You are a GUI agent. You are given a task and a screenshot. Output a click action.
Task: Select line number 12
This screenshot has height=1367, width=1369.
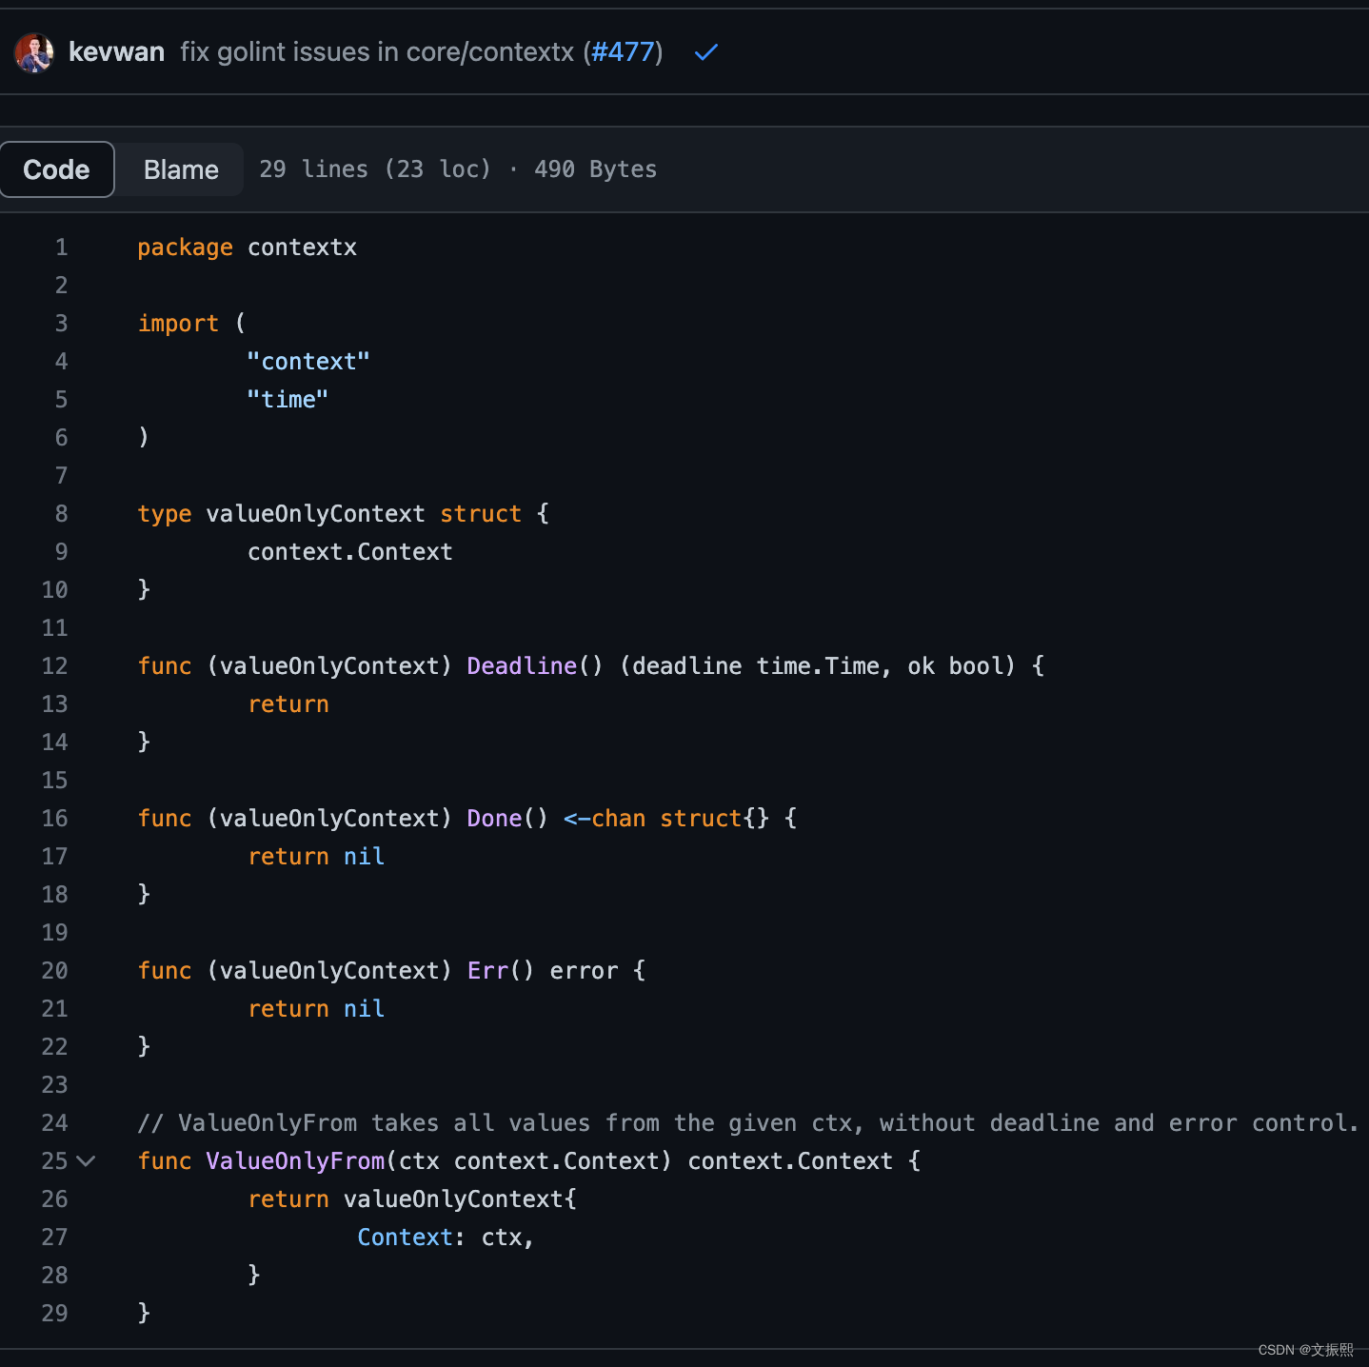click(x=55, y=666)
